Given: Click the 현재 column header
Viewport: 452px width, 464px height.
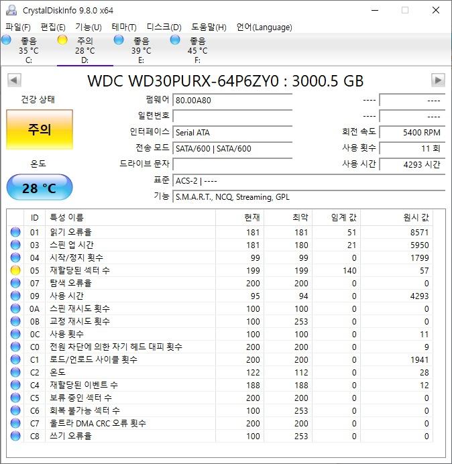Looking at the screenshot, I should pyautogui.click(x=240, y=218).
